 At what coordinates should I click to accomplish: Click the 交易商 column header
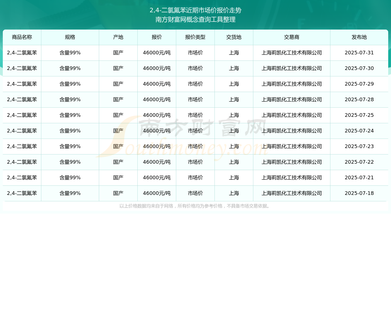click(292, 37)
